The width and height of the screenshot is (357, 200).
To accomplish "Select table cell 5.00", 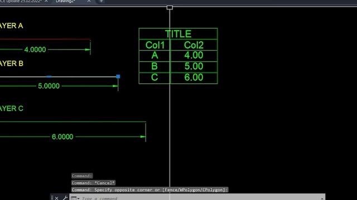I will coord(194,67).
